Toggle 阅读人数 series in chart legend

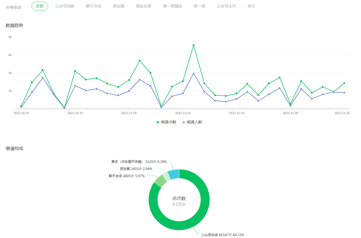click(192, 122)
